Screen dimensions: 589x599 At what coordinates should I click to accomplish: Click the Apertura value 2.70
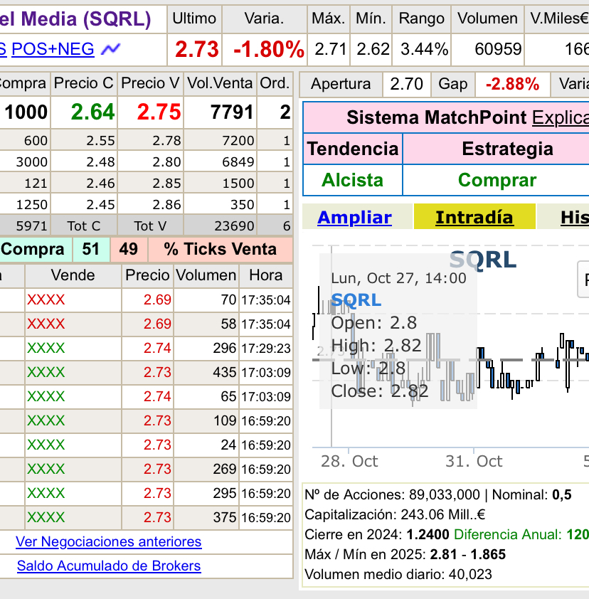tap(406, 83)
